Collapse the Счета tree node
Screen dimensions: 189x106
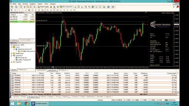point(12,47)
